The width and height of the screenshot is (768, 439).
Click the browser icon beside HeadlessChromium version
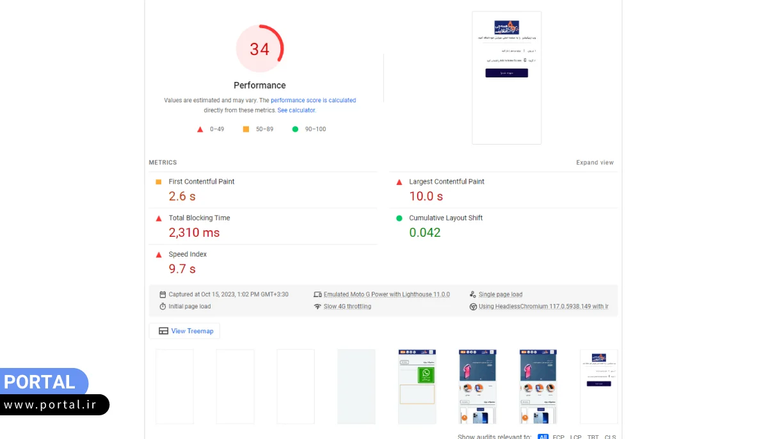tap(474, 306)
